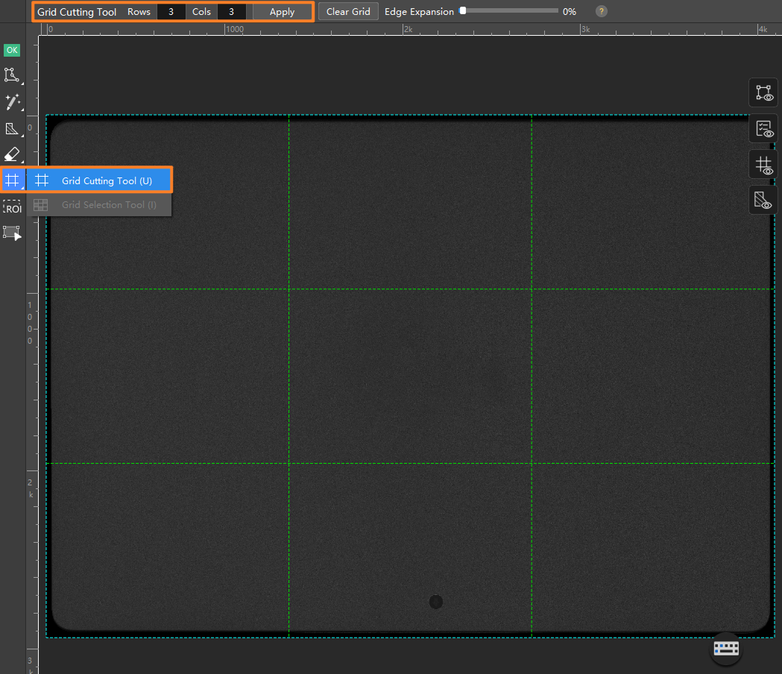Toggle grid visibility icon
Screen dimensions: 782x674
[x=763, y=165]
